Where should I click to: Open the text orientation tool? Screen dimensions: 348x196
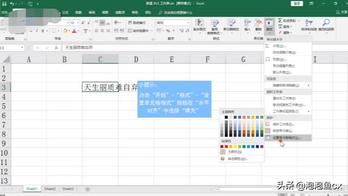pyautogui.click(x=116, y=22)
